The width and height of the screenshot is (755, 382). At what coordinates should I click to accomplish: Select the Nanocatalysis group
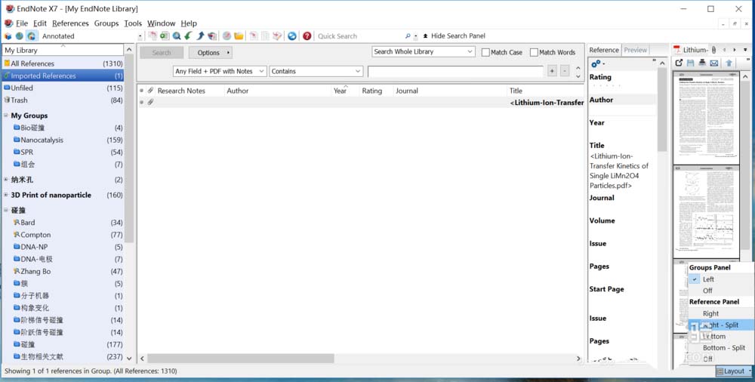point(42,140)
